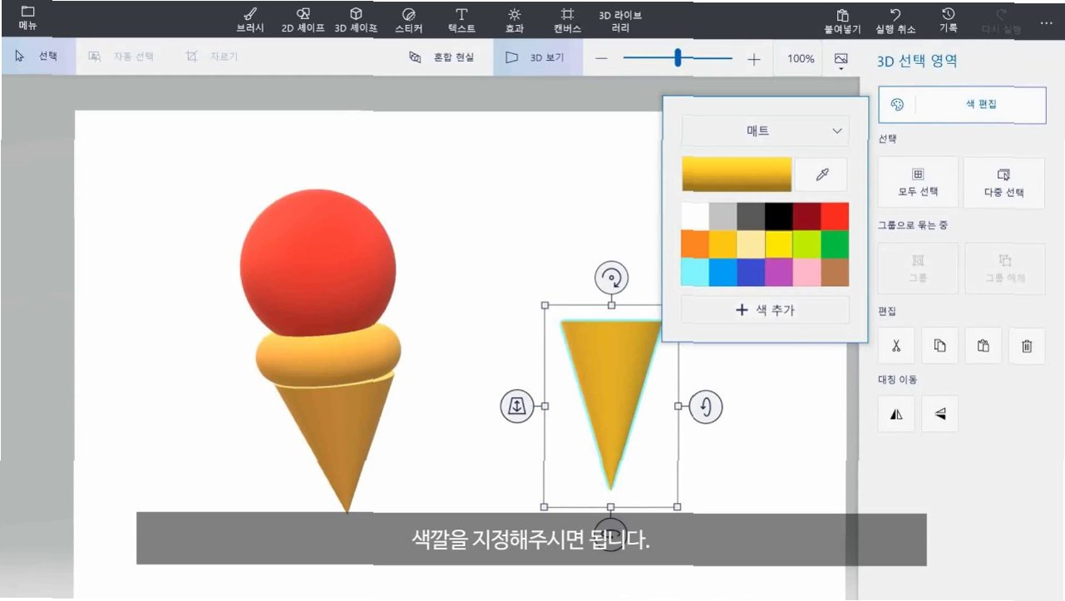Open the view options image dropdown

841,60
